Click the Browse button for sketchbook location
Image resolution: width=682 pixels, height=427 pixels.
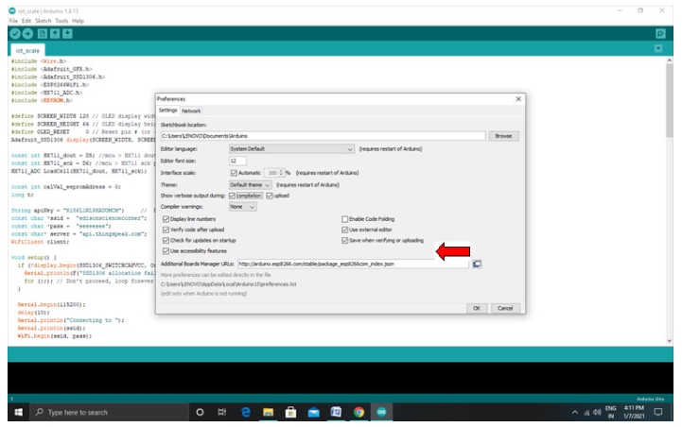click(x=504, y=136)
